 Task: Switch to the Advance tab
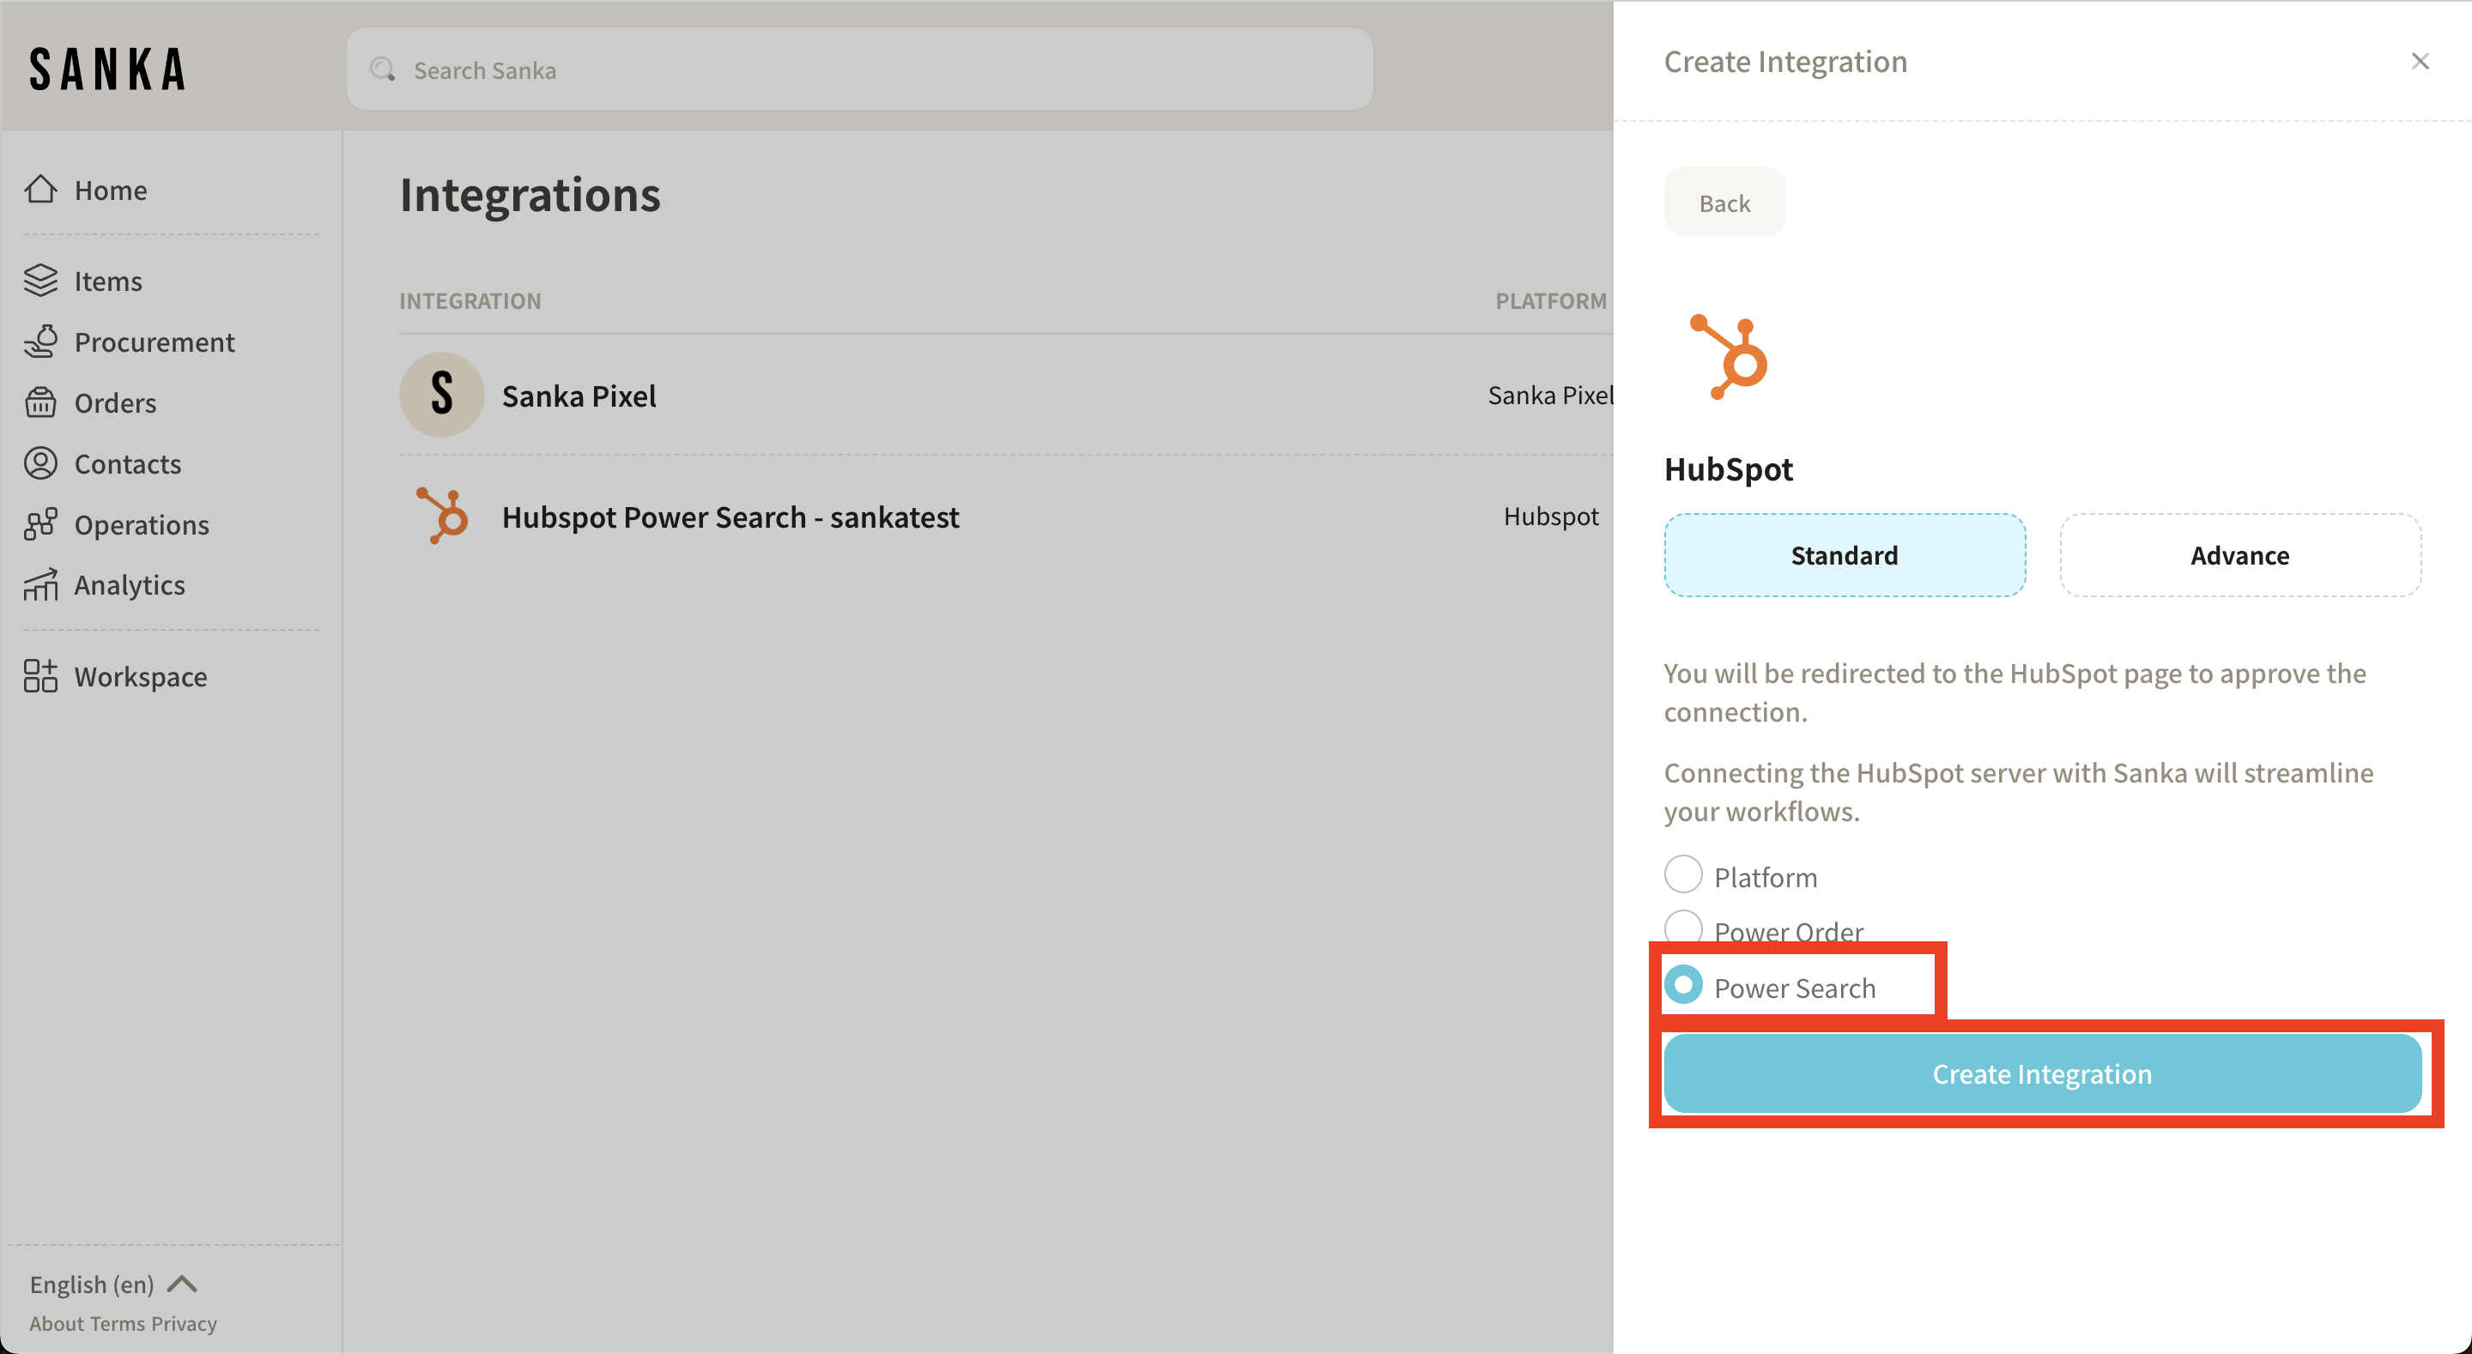[2239, 554]
